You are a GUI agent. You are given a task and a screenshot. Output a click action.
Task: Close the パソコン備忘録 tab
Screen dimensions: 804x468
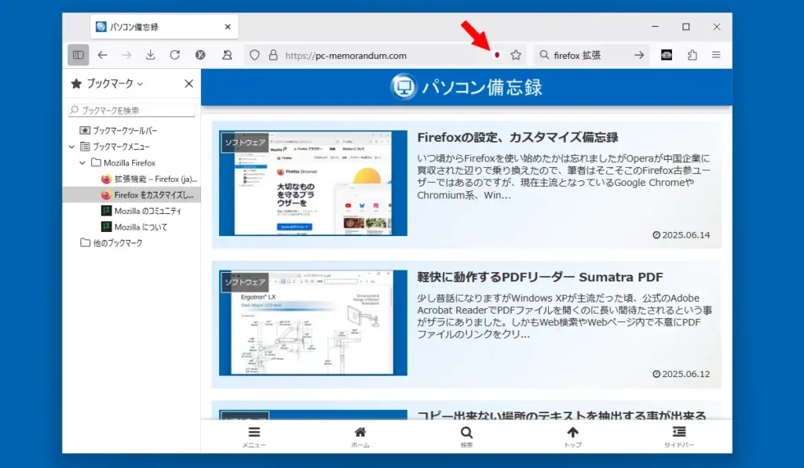[x=228, y=27]
